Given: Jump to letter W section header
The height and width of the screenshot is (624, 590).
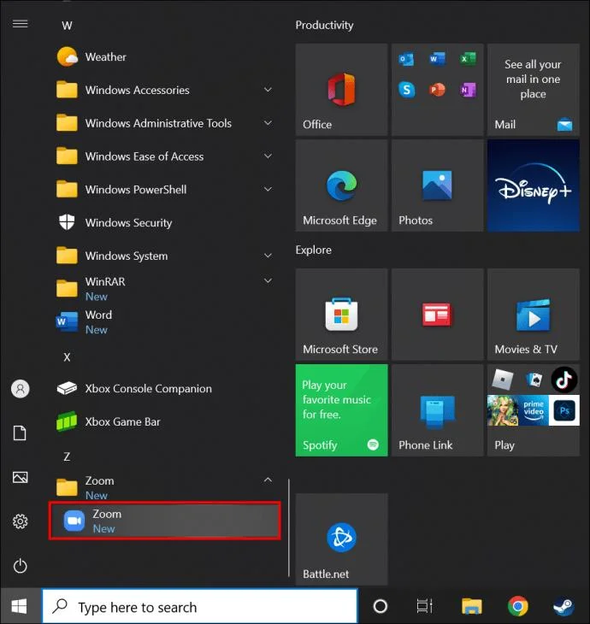Looking at the screenshot, I should click(67, 26).
